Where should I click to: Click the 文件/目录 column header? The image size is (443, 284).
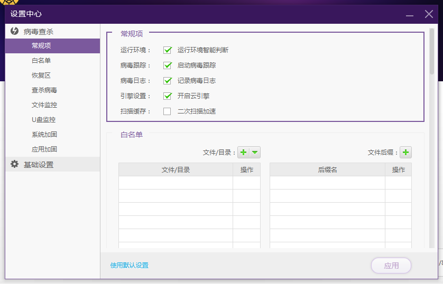click(176, 169)
